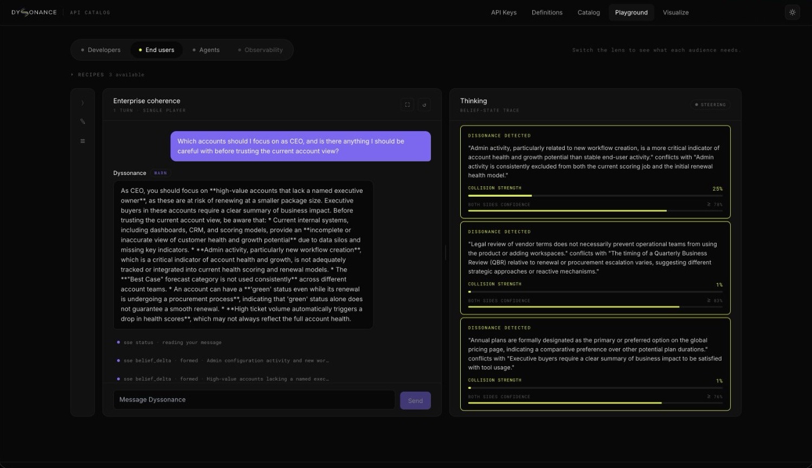Open the Catalog page

[589, 12]
